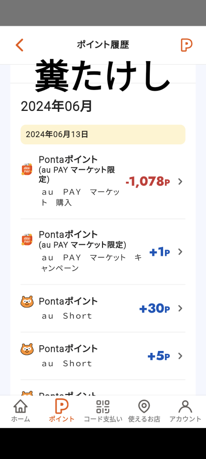The image size is (206, 459).
Task: Select the 2024年06月13日 date header
Action: point(103,134)
